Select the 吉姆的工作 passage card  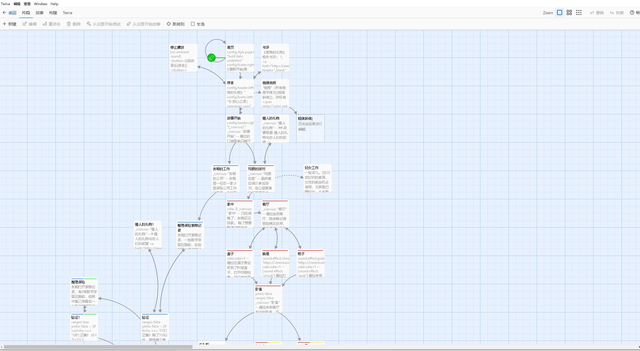pos(226,178)
